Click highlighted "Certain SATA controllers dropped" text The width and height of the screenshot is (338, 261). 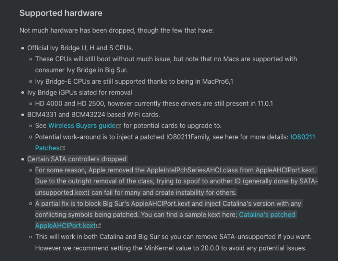(x=77, y=159)
